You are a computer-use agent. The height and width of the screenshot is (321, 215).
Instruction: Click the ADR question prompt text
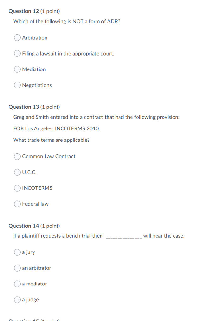[66, 21]
